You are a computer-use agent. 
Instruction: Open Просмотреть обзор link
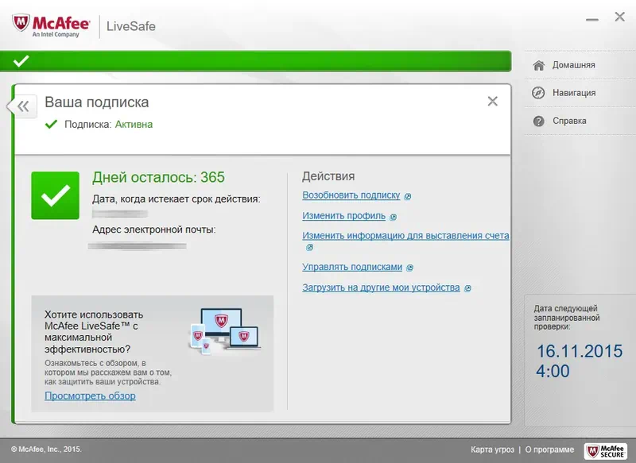tap(90, 395)
